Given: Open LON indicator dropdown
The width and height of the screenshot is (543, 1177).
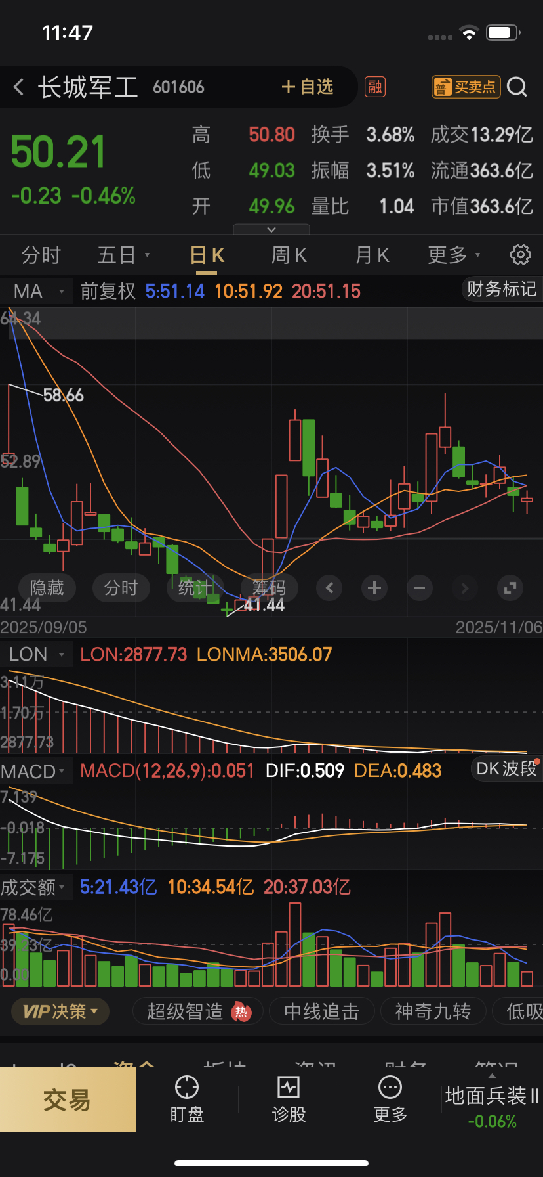Looking at the screenshot, I should point(37,654).
